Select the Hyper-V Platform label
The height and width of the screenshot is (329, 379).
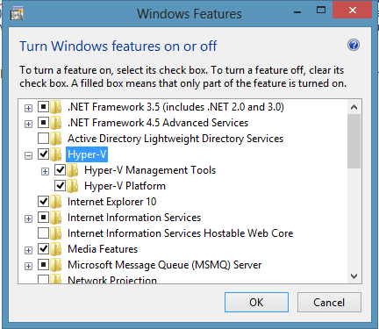125,186
